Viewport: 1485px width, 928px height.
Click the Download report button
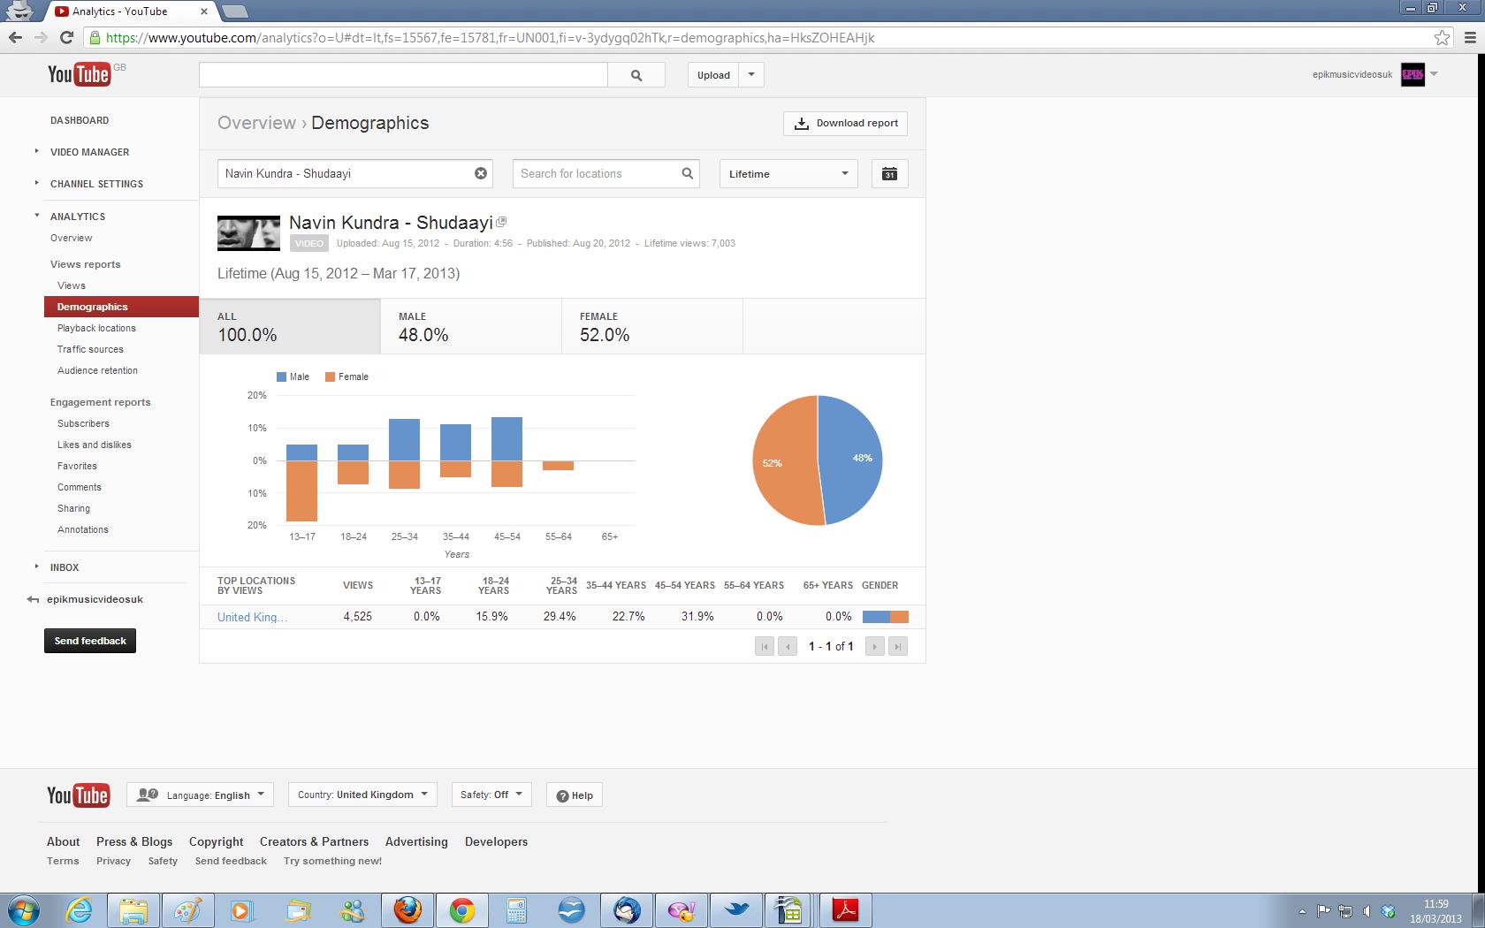coord(846,124)
